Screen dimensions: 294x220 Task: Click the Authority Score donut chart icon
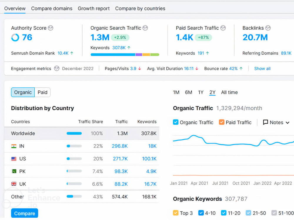(15, 38)
